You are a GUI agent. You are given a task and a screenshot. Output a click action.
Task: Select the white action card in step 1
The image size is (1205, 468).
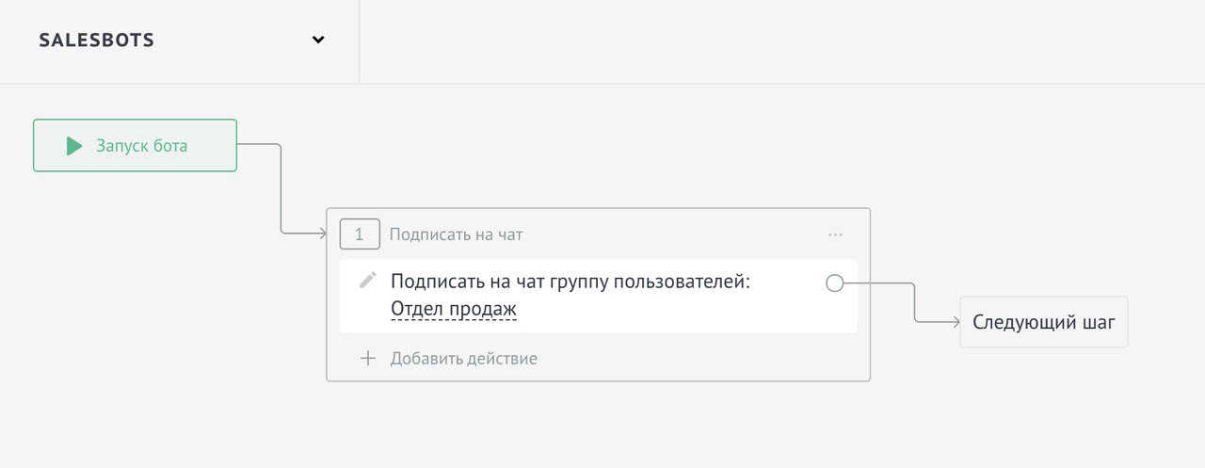coord(599,296)
